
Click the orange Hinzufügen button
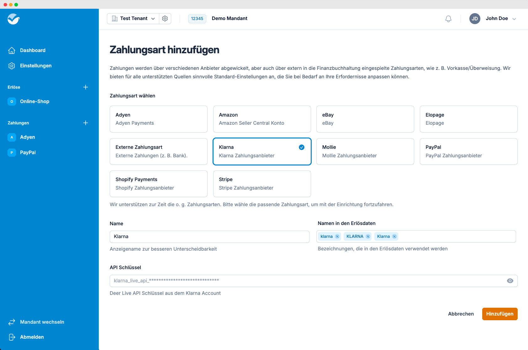500,314
